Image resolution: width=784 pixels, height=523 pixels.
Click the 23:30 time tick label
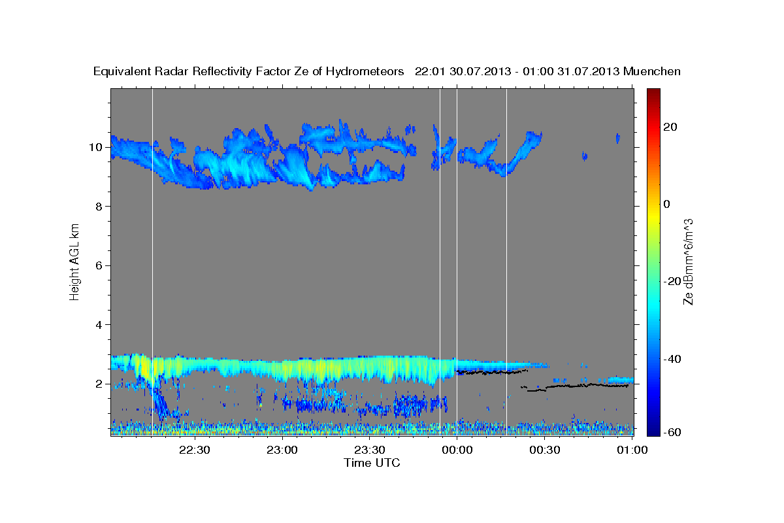(369, 450)
